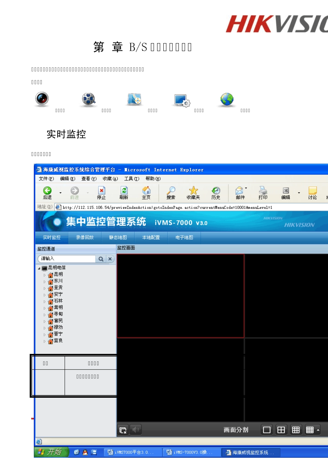The image size is (328, 464).
Task: Expand the 寻甸 tree node
Action: [x=45, y=315]
